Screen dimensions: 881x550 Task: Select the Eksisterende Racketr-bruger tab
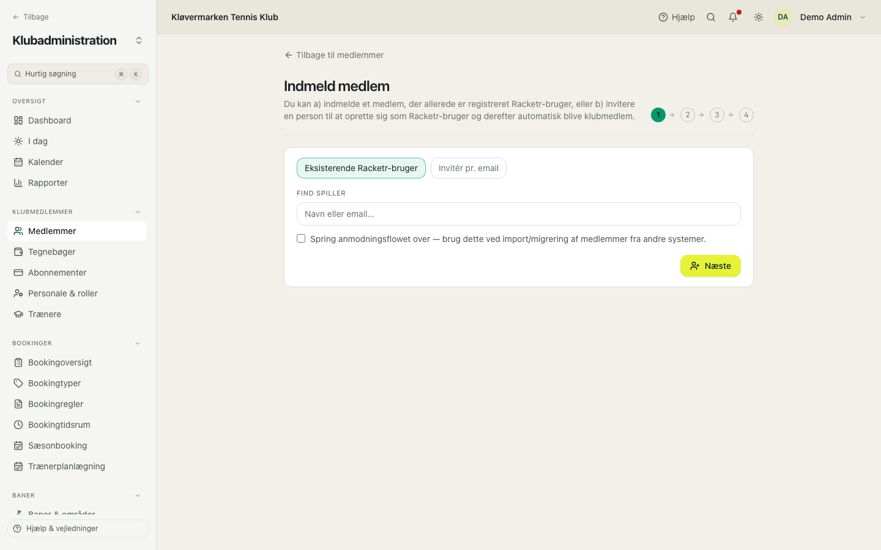pyautogui.click(x=361, y=168)
